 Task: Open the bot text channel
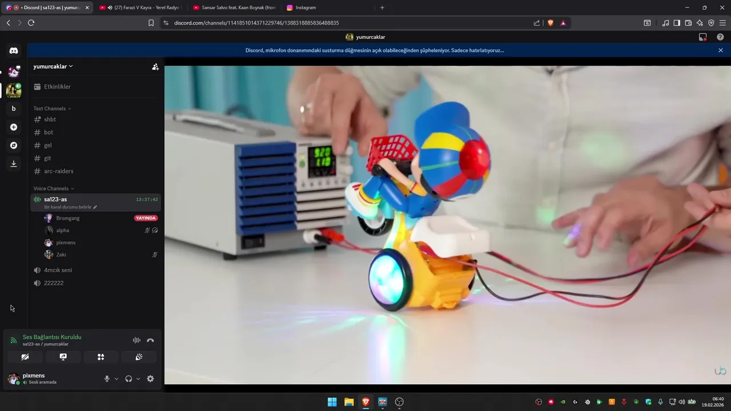coord(95,132)
